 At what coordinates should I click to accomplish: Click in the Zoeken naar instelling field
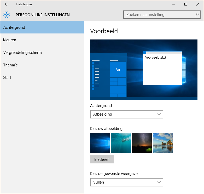[x=159, y=15]
